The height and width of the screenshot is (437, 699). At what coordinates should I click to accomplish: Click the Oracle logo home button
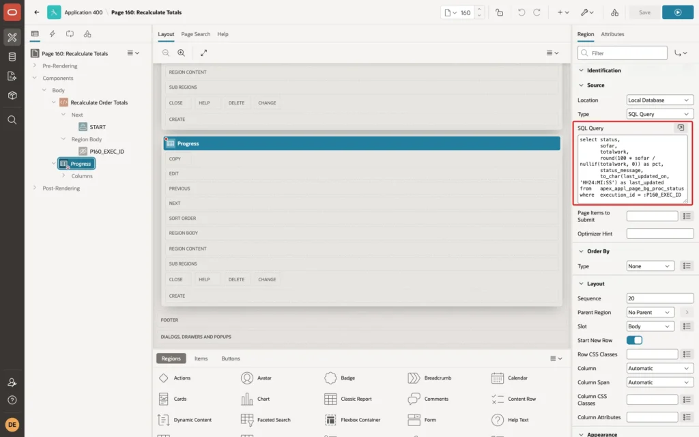12,12
